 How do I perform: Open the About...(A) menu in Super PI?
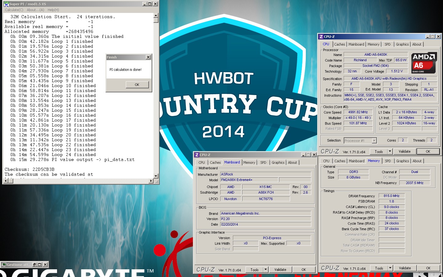point(35,10)
